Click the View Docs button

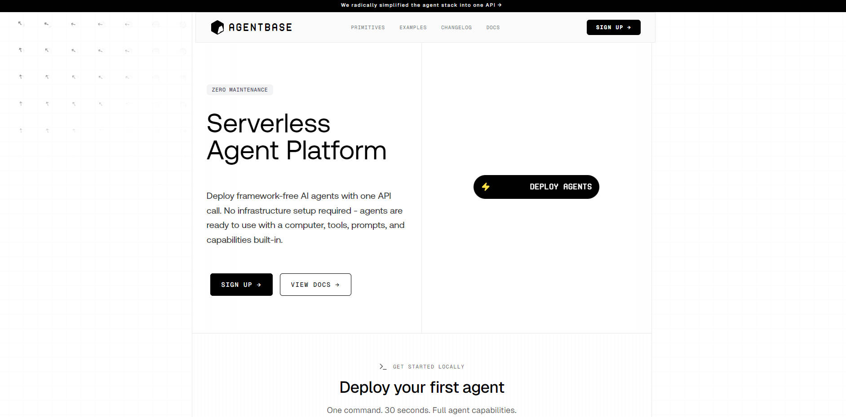click(x=315, y=284)
